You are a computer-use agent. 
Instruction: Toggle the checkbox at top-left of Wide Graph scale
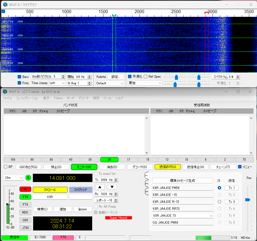[3, 11]
